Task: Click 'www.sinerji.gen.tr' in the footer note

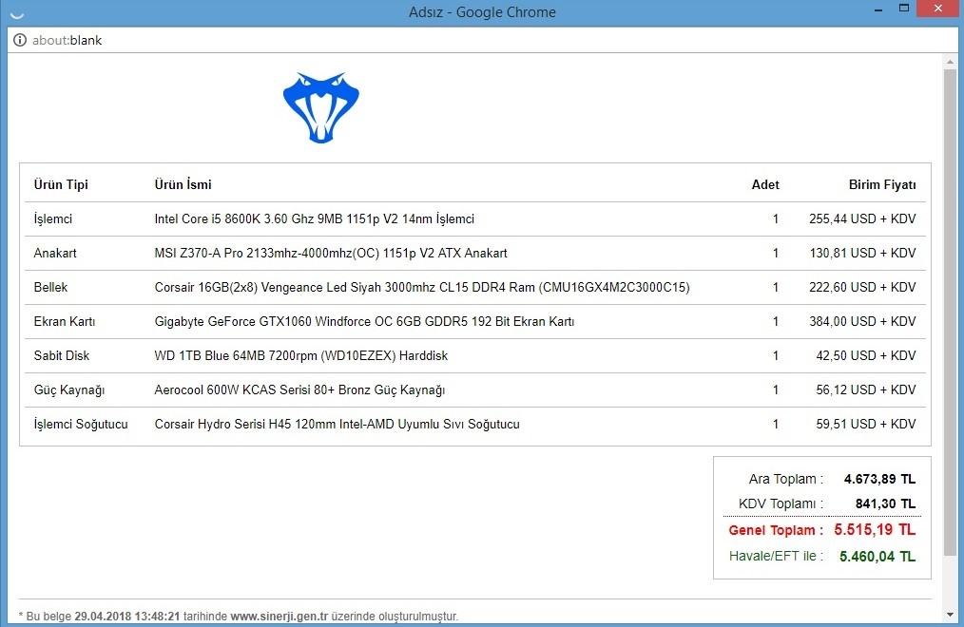Action: click(x=280, y=616)
